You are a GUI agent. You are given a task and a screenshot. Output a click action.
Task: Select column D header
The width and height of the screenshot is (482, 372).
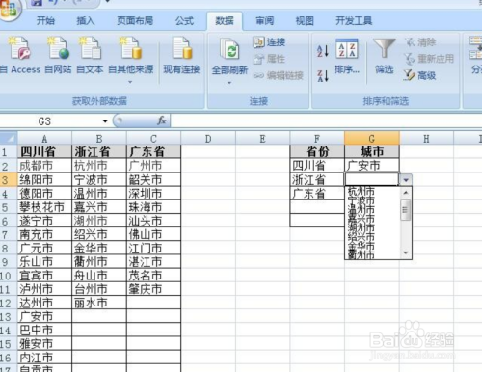pyautogui.click(x=208, y=139)
